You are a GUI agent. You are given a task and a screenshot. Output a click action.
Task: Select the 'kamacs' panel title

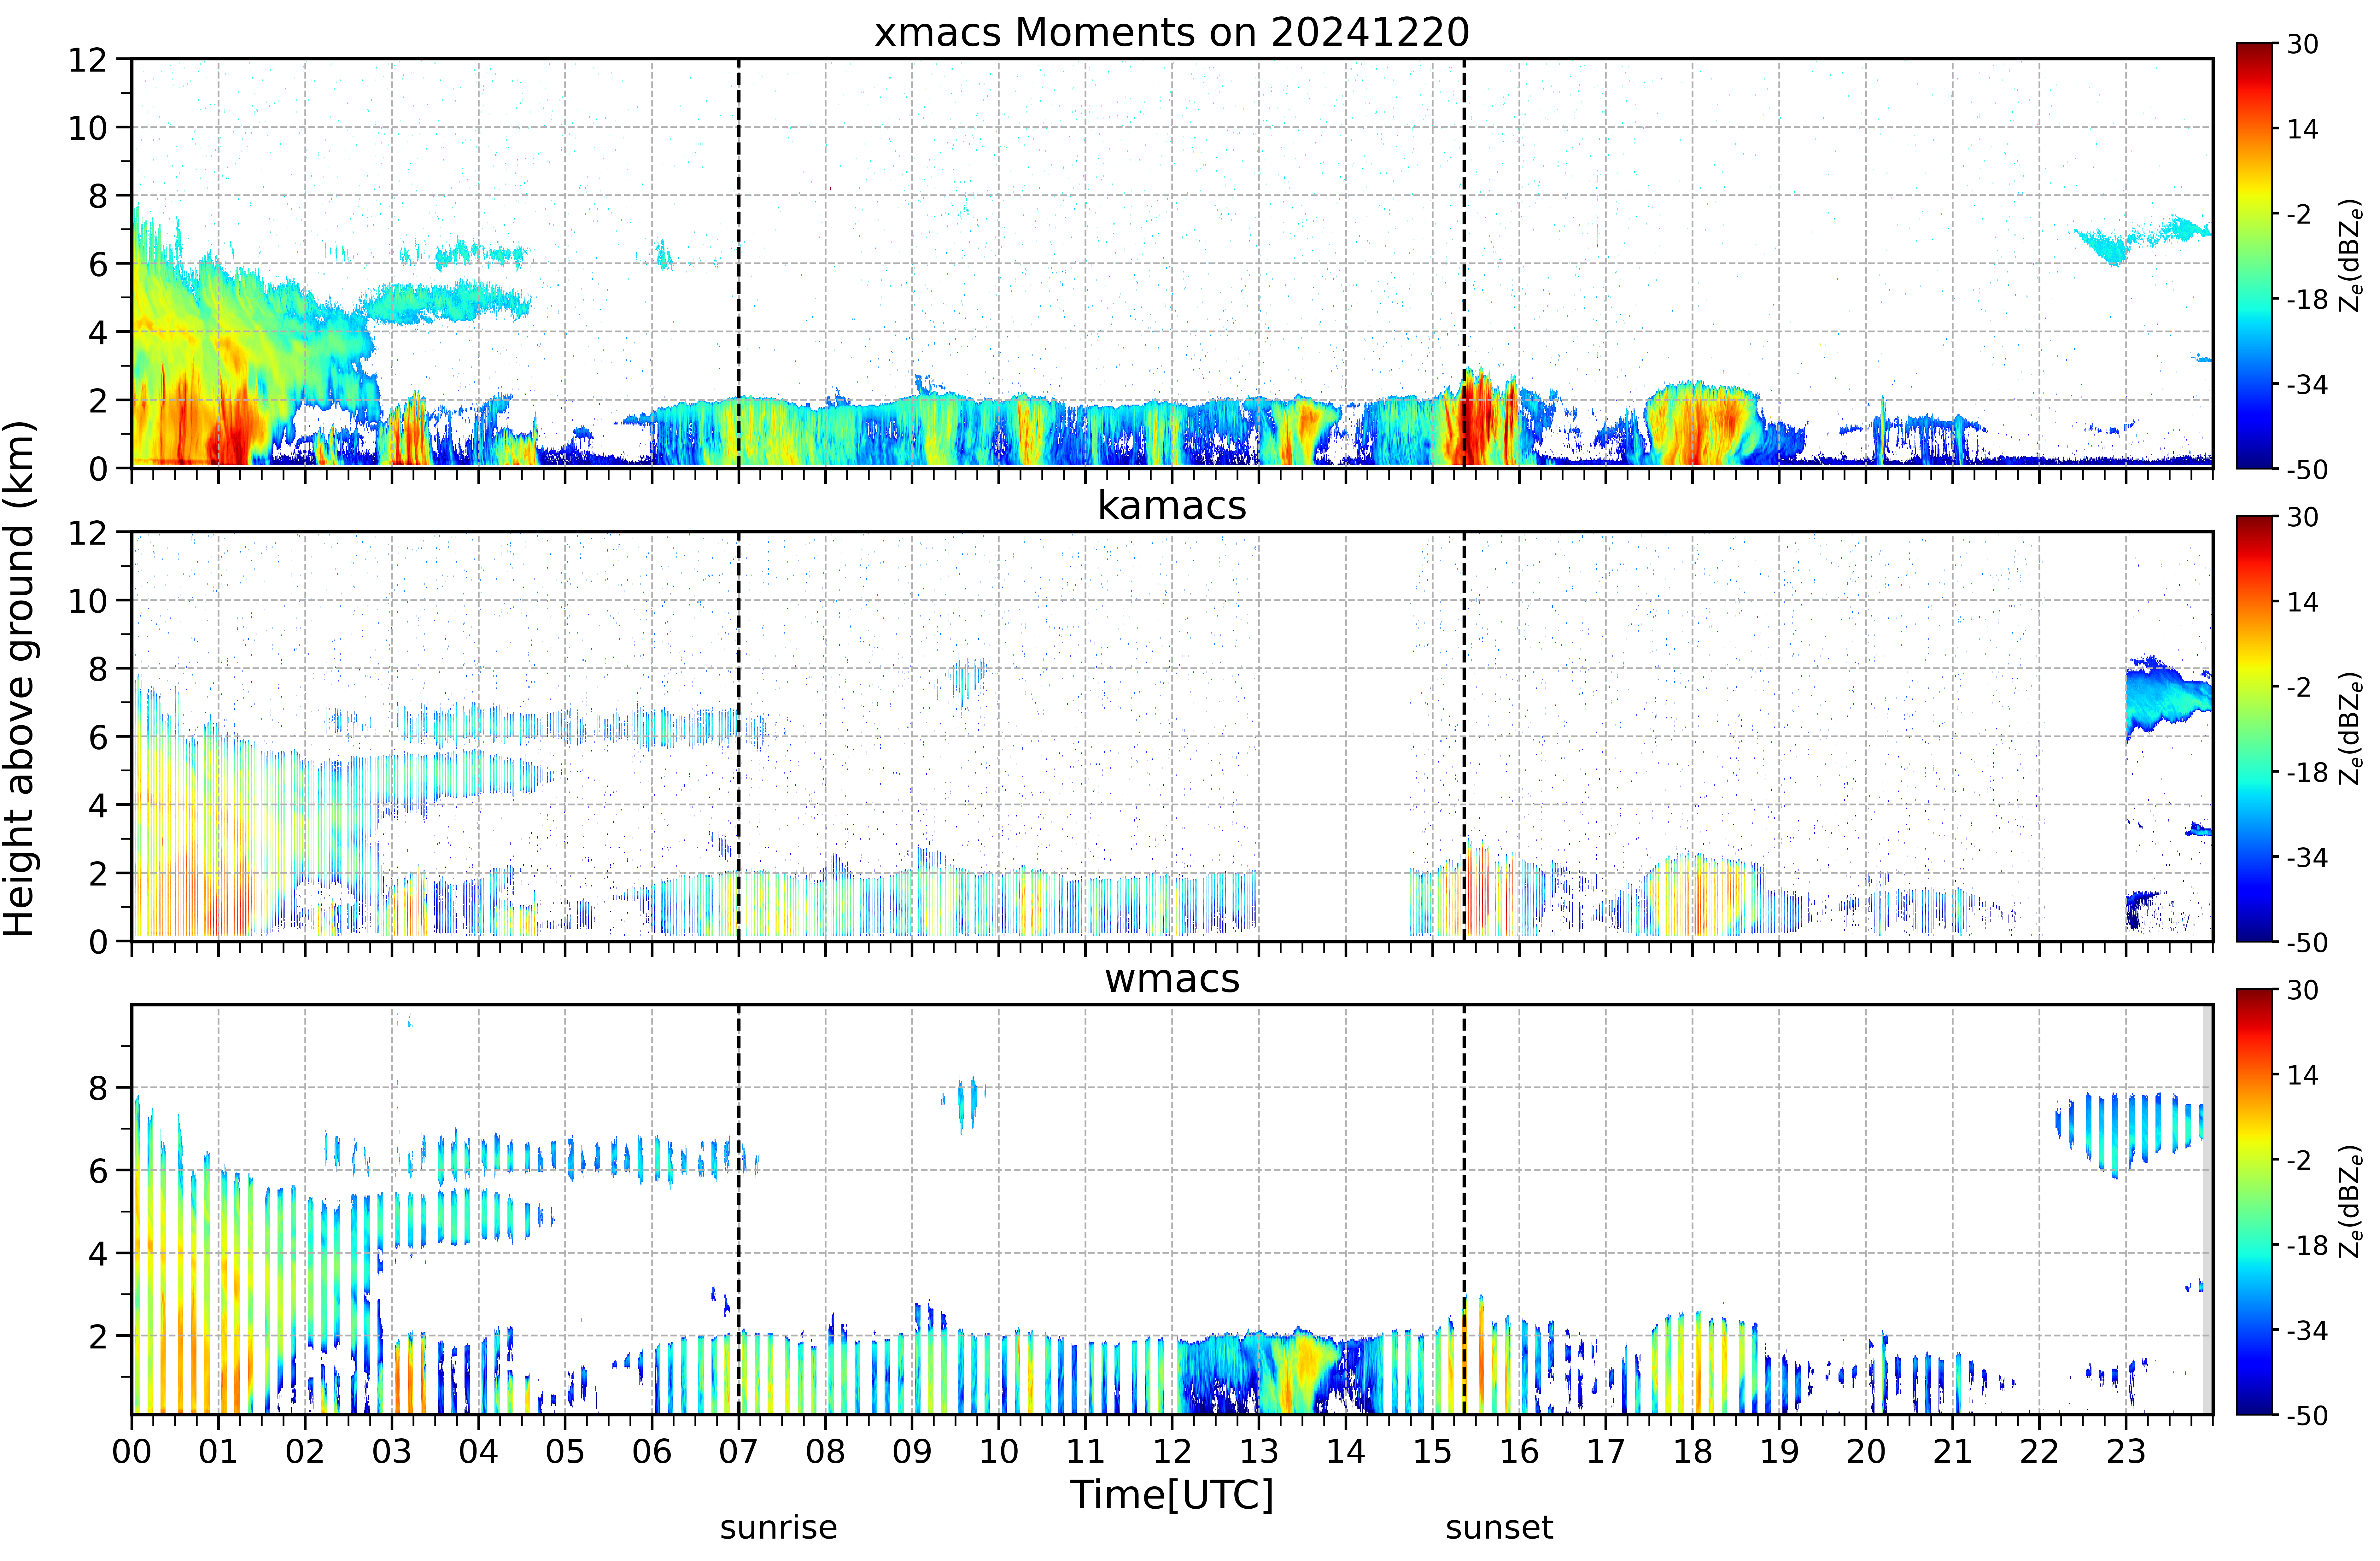point(1172,505)
